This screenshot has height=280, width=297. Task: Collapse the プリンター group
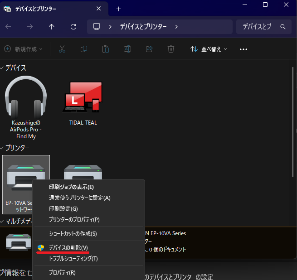click(x=2, y=148)
